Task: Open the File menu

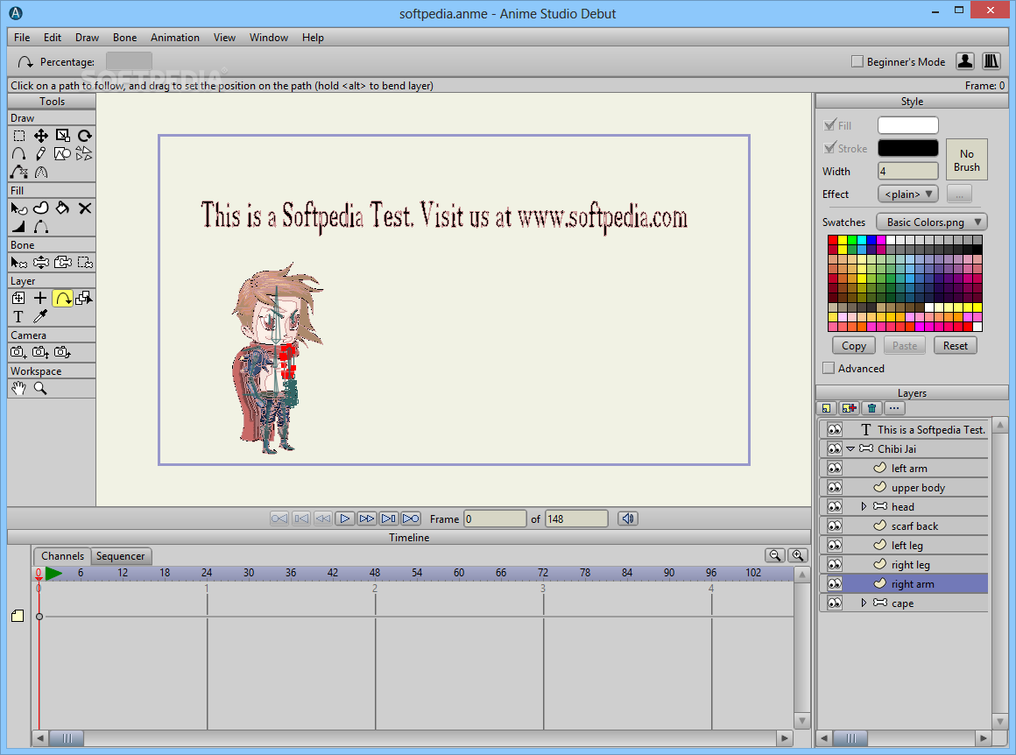Action: pos(22,38)
